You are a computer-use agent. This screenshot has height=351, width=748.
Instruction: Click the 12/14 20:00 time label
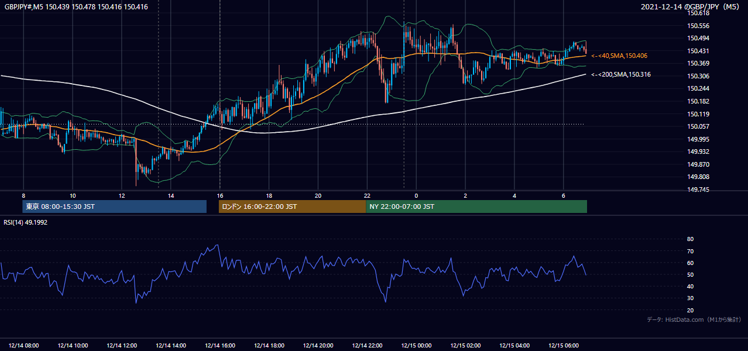tap(318, 345)
